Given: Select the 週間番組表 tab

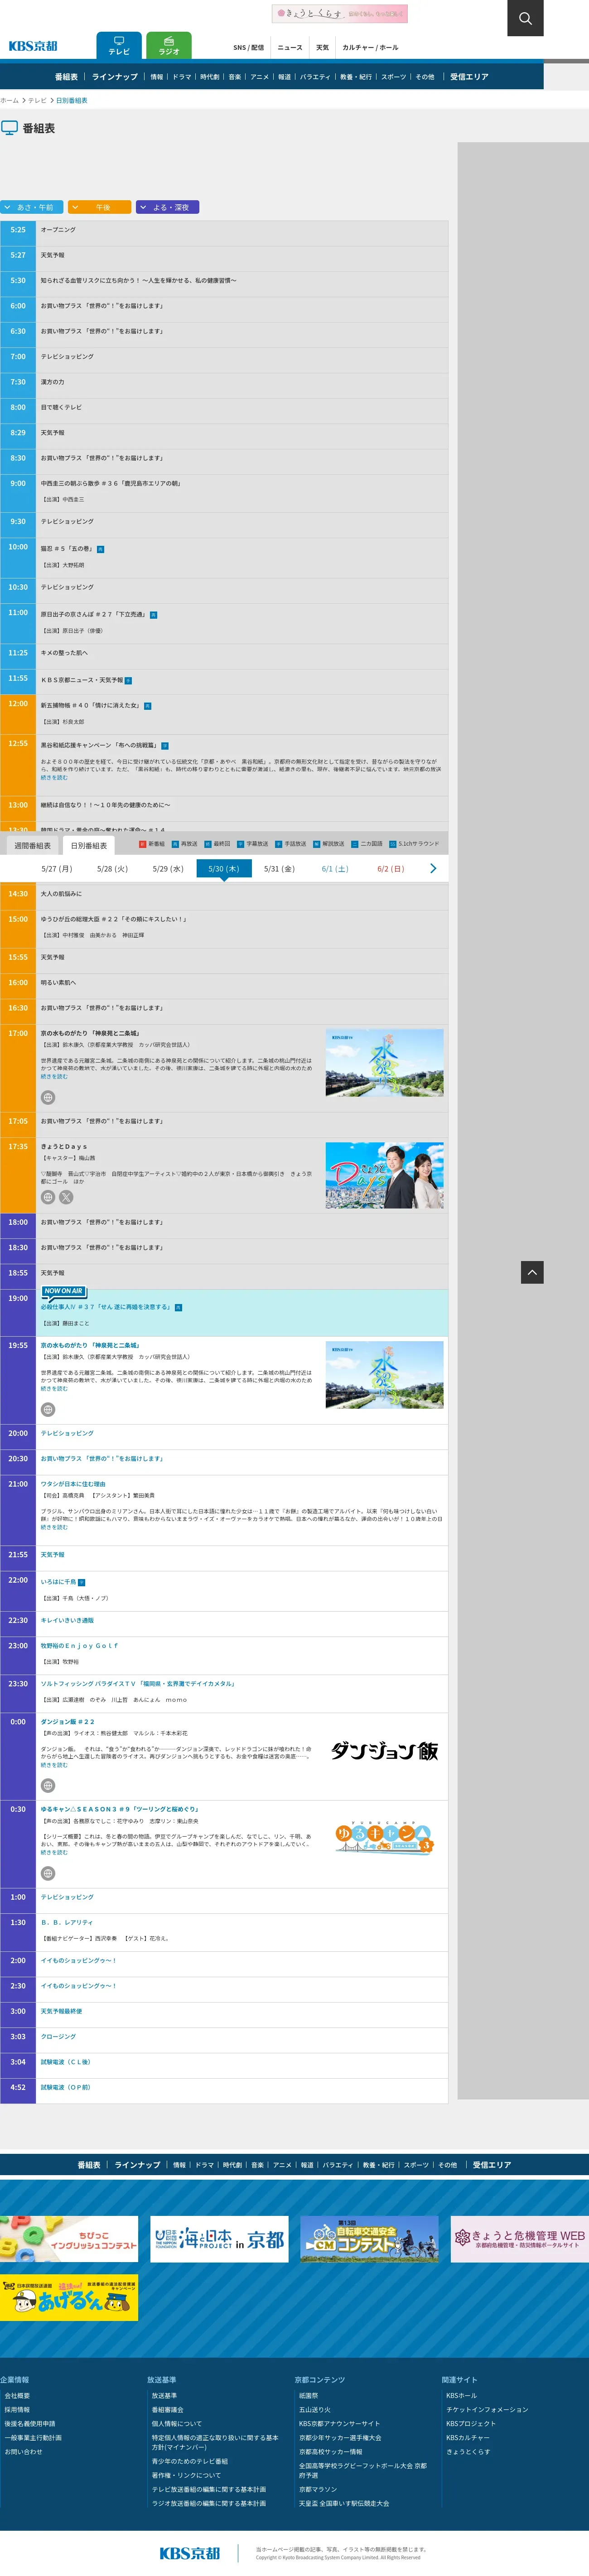Looking at the screenshot, I should pyautogui.click(x=32, y=845).
